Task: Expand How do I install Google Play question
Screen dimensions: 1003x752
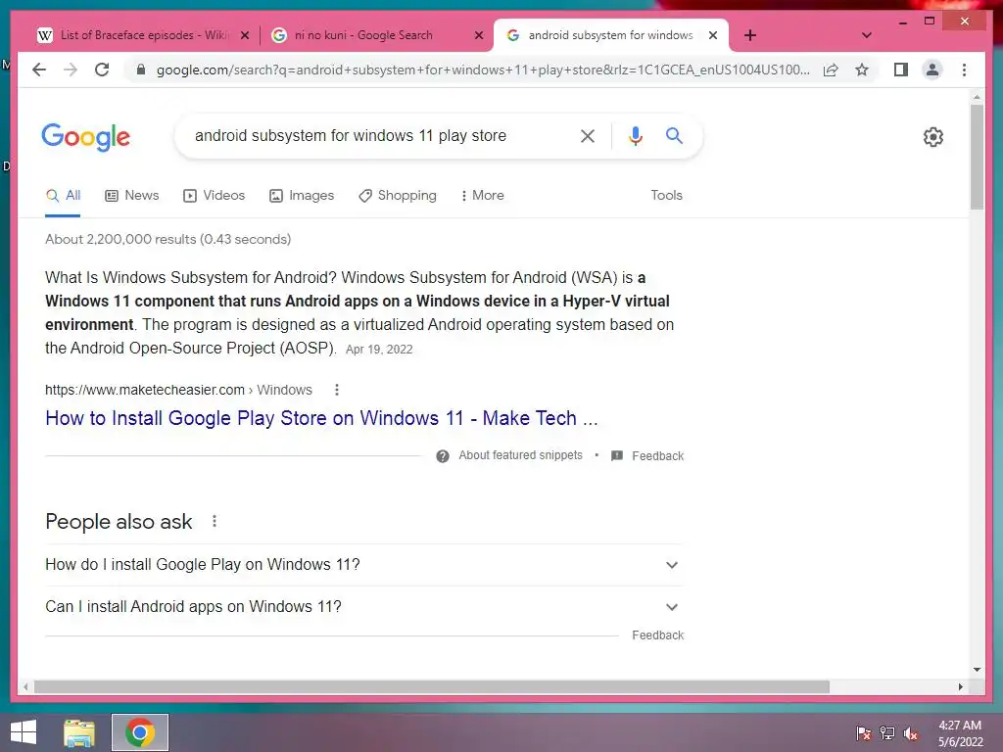Action: click(364, 565)
